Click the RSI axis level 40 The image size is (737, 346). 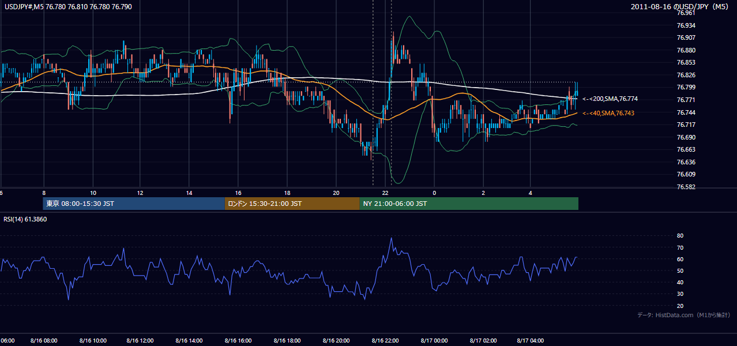coord(680,282)
